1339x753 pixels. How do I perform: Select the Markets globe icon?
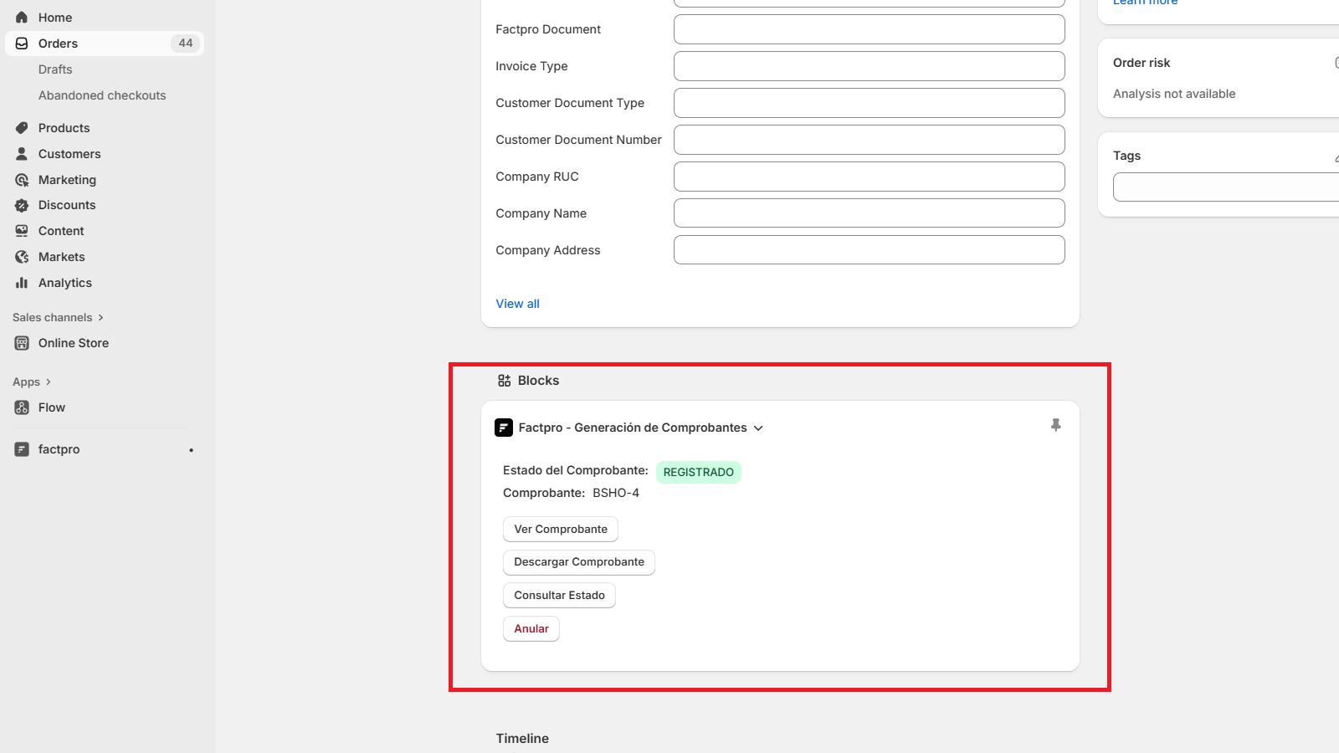click(22, 256)
